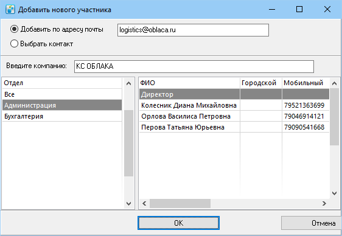Cancel with the 'Отмена' button
This screenshot has height=236, width=342.
point(311,223)
